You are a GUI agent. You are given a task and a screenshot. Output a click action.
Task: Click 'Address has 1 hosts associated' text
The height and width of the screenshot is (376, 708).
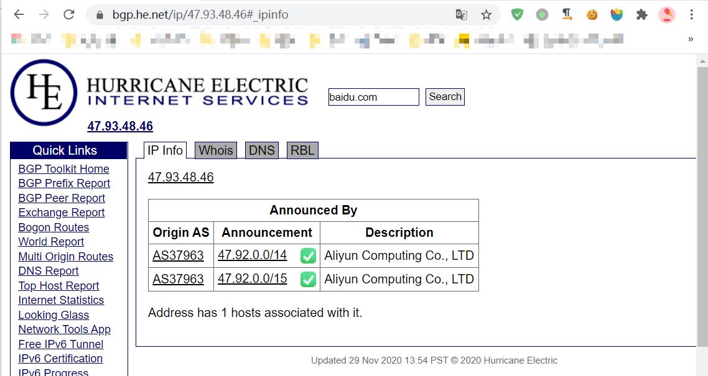[255, 313]
